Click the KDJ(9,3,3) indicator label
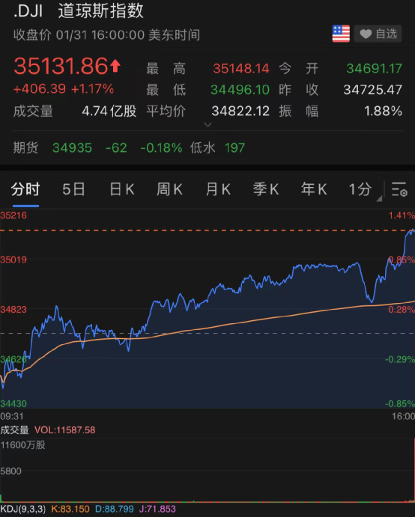 (x=23, y=509)
